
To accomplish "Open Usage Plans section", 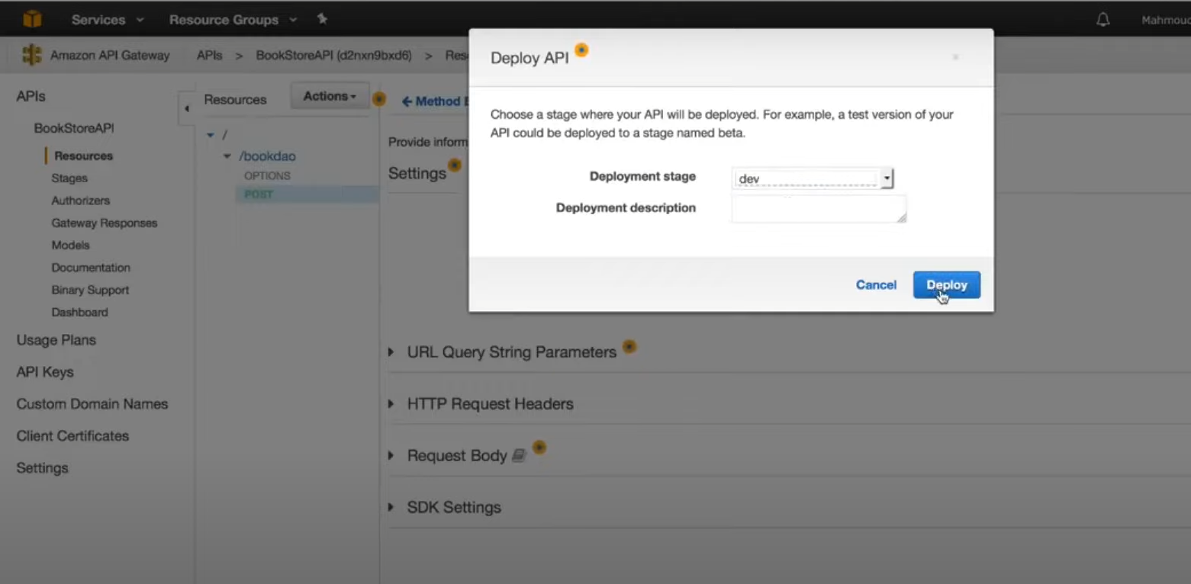I will (56, 340).
